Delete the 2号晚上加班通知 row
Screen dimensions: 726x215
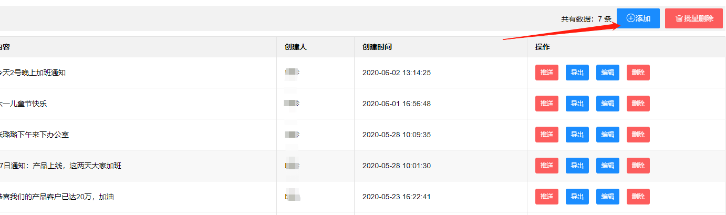point(638,73)
